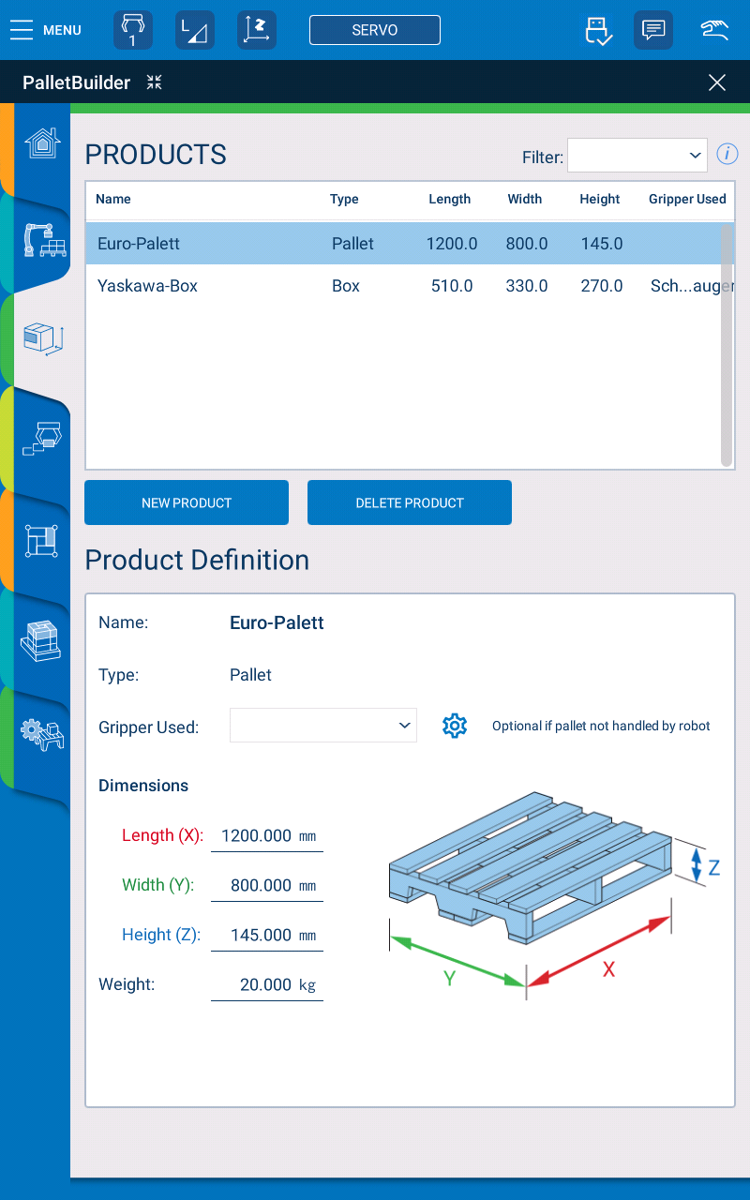Click the Length column header

point(450,199)
